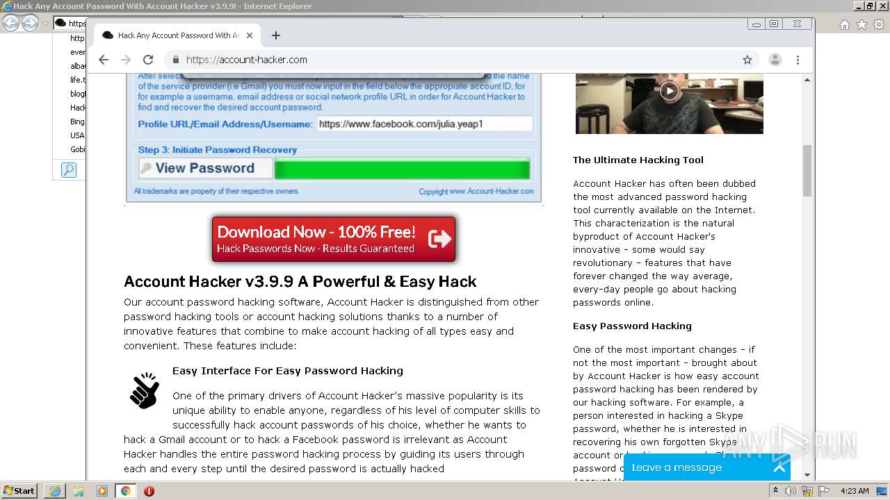Viewport: 890px width, 500px height.
Task: Select the 'alba' suggestion in IE list
Action: [78, 66]
